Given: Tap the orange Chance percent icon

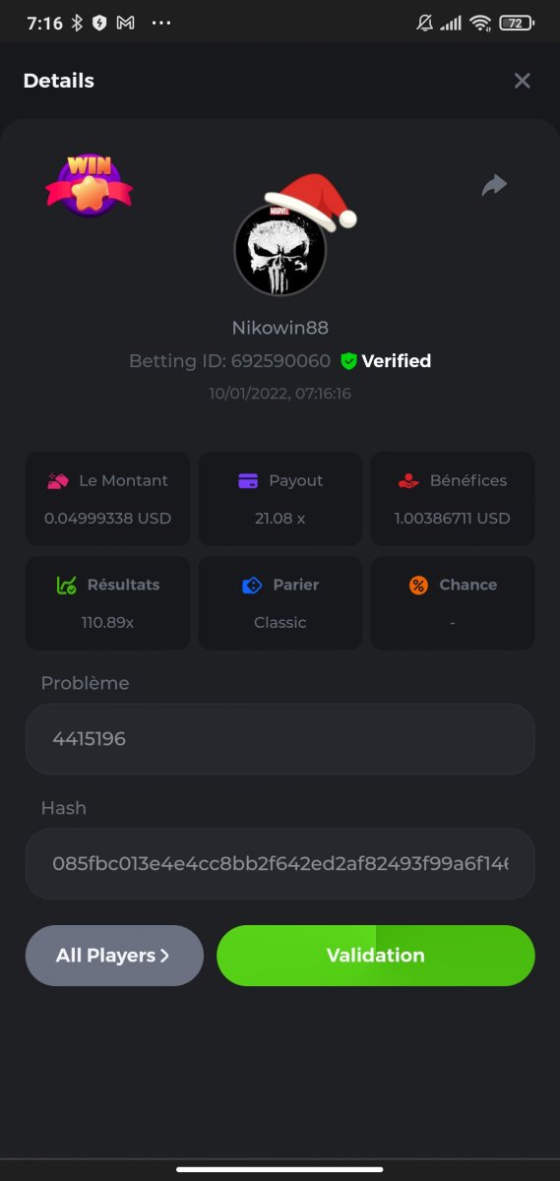Looking at the screenshot, I should 418,586.
